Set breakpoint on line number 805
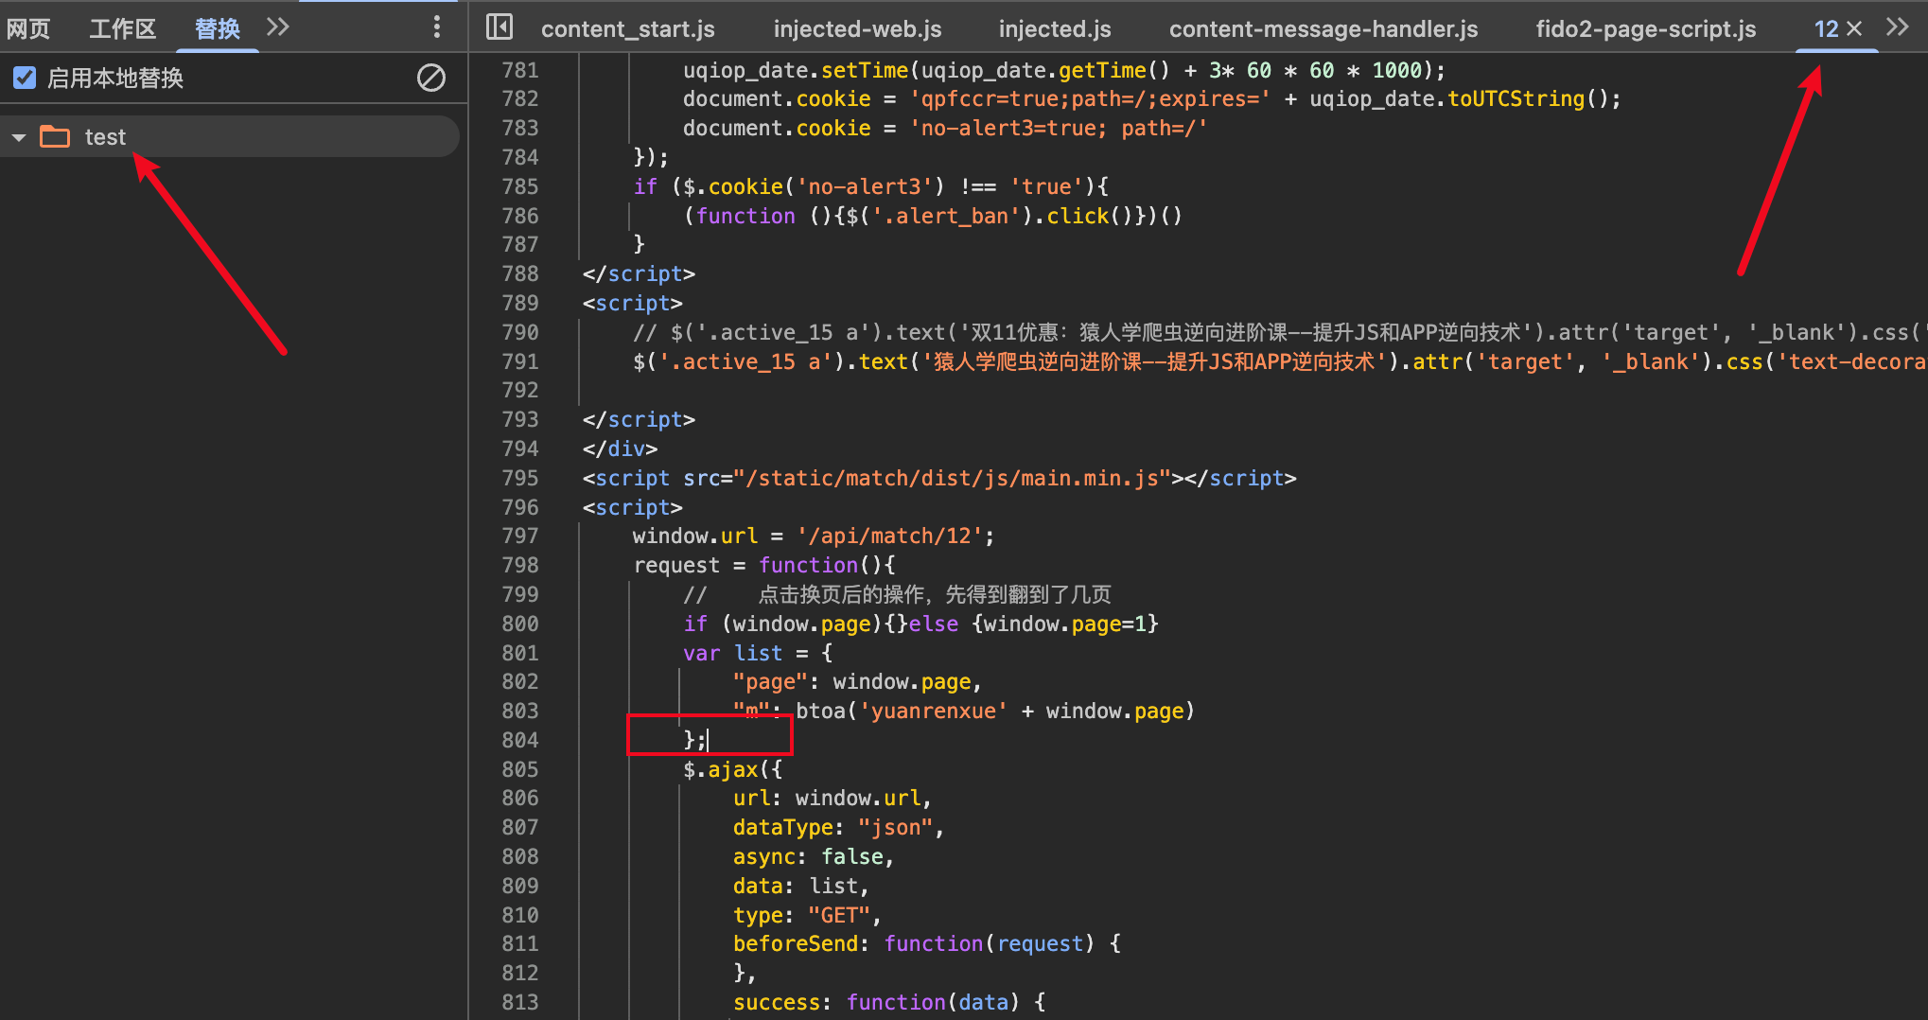The width and height of the screenshot is (1928, 1020). (x=520, y=769)
